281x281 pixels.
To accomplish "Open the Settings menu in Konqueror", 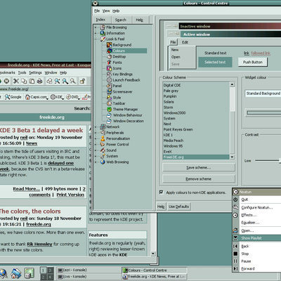I will point(35,72).
